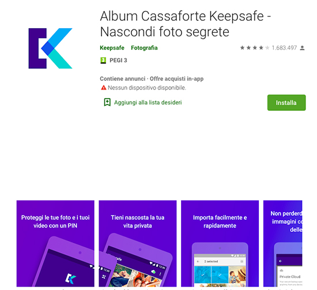Click the wishlist bookmark icon
Viewport: 317px width, 290px height.
click(x=107, y=102)
